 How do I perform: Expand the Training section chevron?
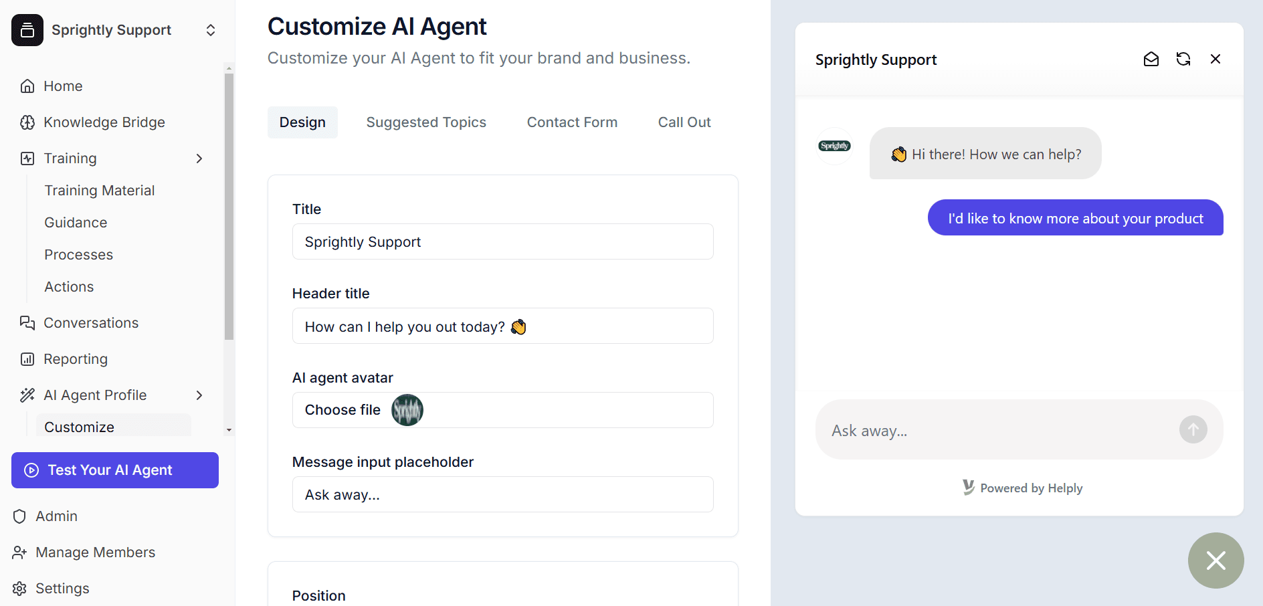pyautogui.click(x=199, y=159)
